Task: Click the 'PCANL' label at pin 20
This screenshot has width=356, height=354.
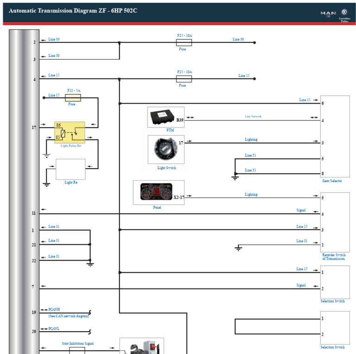Action: 54,328
